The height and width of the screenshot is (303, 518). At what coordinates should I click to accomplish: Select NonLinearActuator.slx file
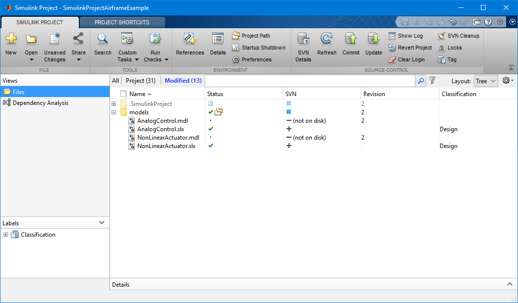click(x=166, y=146)
